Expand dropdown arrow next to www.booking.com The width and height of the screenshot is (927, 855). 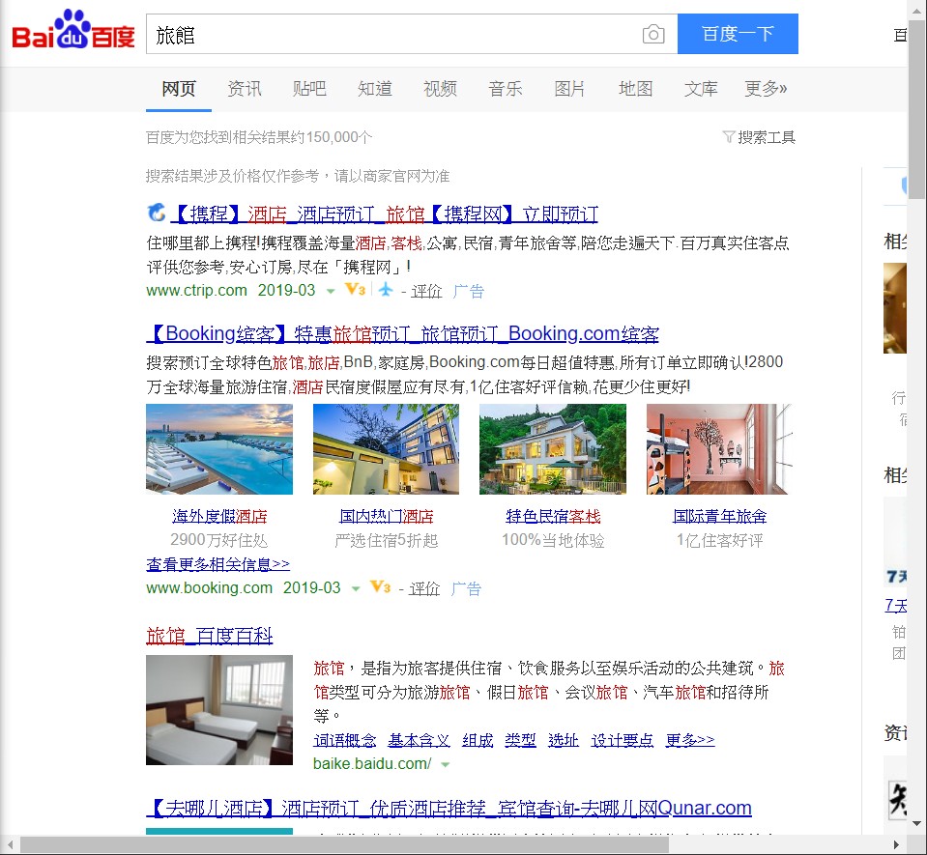[356, 588]
